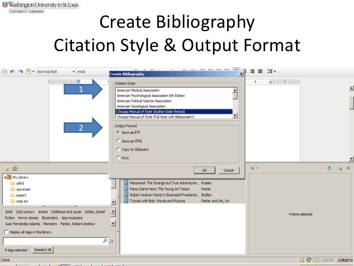Image resolution: width=354 pixels, height=266 pixels.
Task: Click tag list scroll-down arrow
Action: tap(113, 223)
